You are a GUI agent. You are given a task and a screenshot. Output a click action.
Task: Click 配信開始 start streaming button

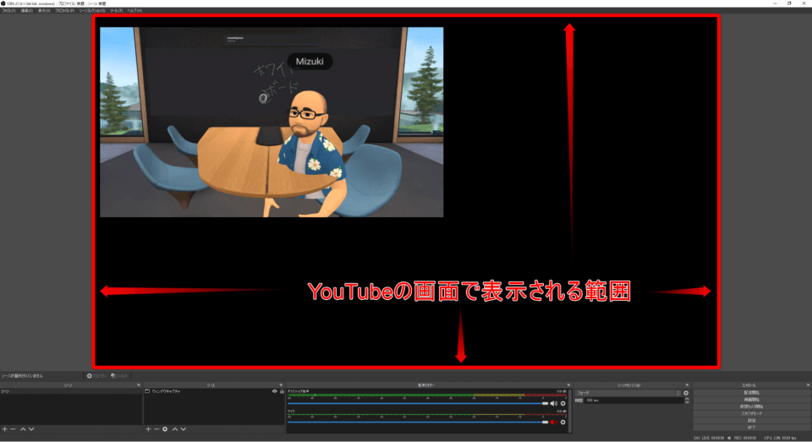click(751, 392)
